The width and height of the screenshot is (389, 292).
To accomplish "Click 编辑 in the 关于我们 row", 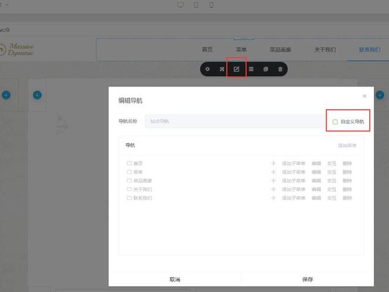I will [x=317, y=189].
